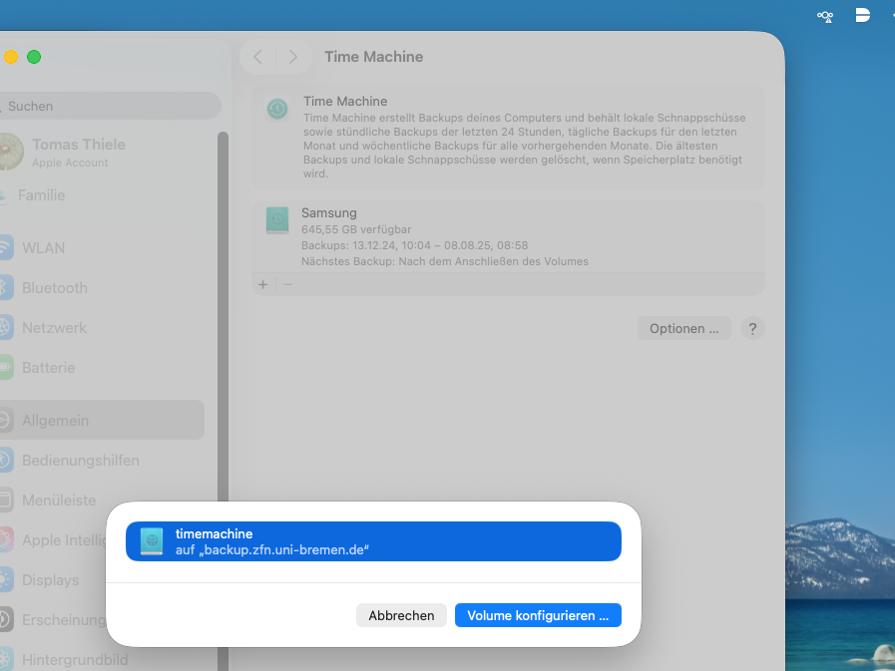The height and width of the screenshot is (671, 895).
Task: Click Tomas Thiele account avatar
Action: (9, 153)
